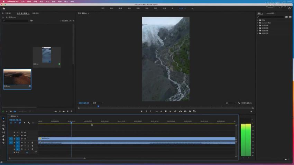
Task: Toggle Linked Selection in timeline
Action: click(x=20, y=123)
